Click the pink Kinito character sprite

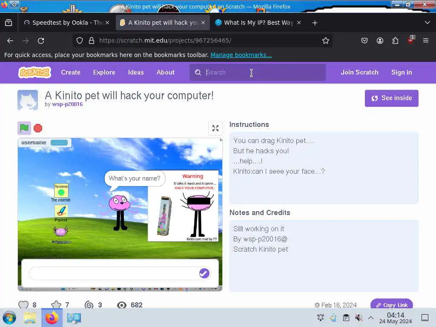(x=120, y=211)
